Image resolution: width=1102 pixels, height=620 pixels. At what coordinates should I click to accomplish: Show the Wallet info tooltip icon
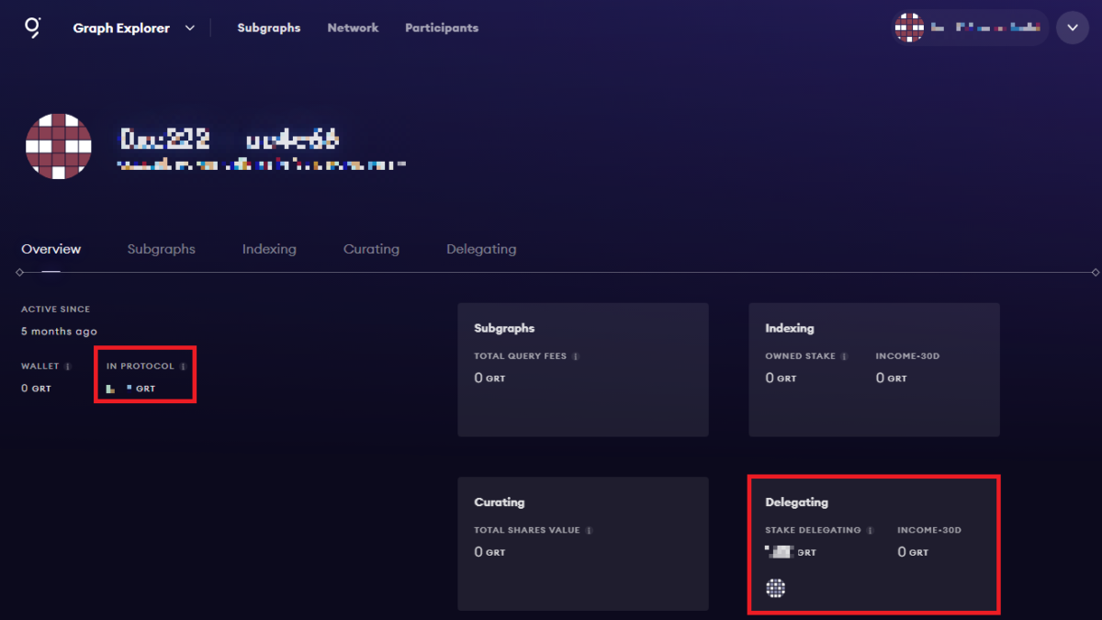(70, 366)
